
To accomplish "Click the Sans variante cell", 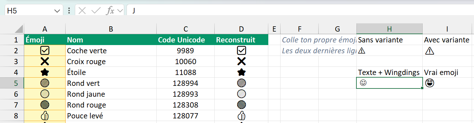I will coord(390,40).
